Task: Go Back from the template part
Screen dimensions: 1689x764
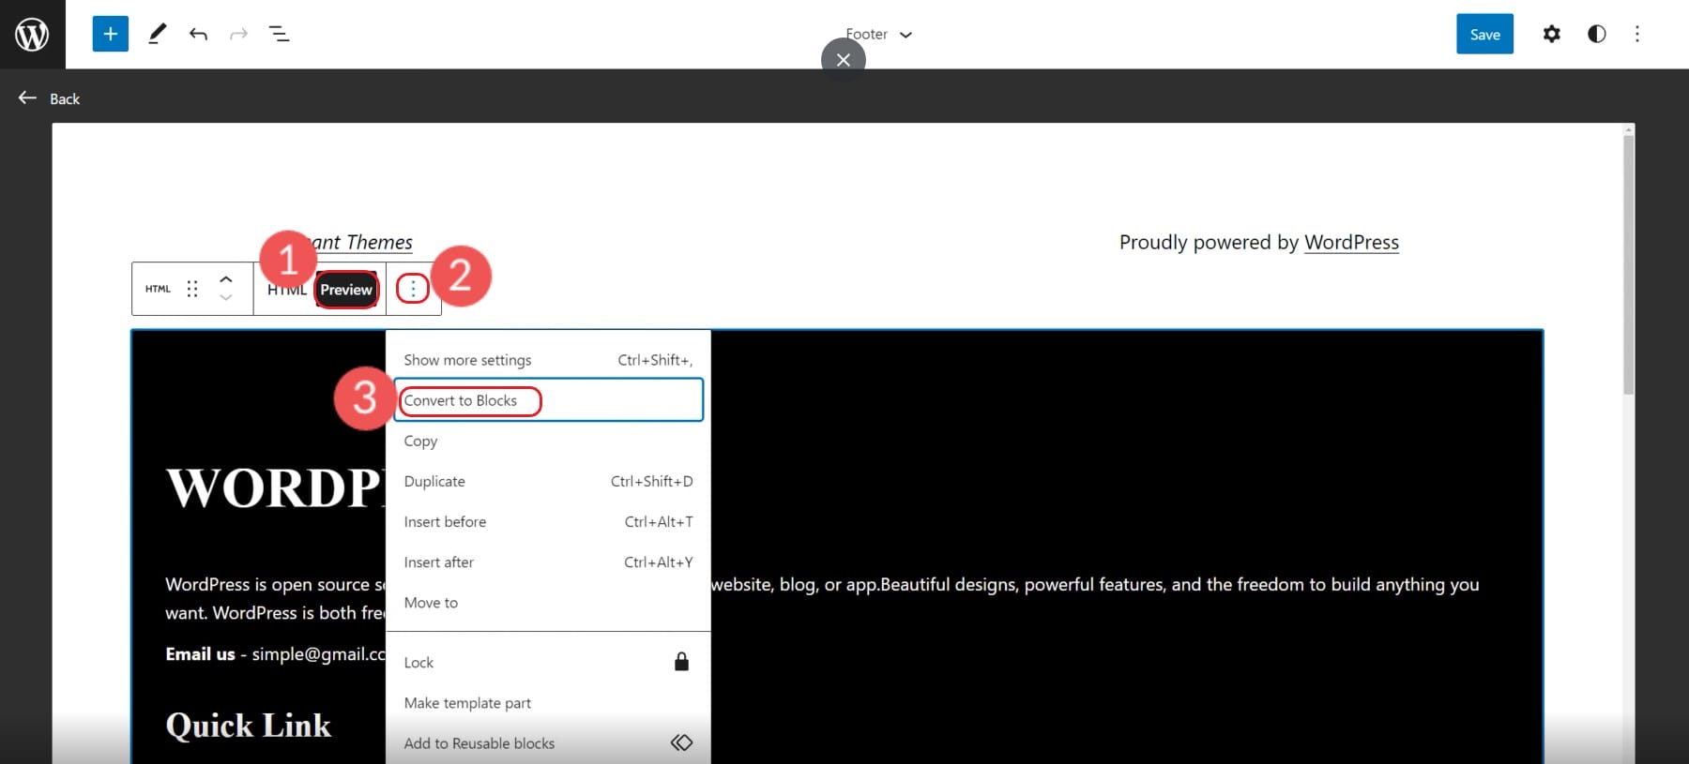Action: tap(50, 98)
